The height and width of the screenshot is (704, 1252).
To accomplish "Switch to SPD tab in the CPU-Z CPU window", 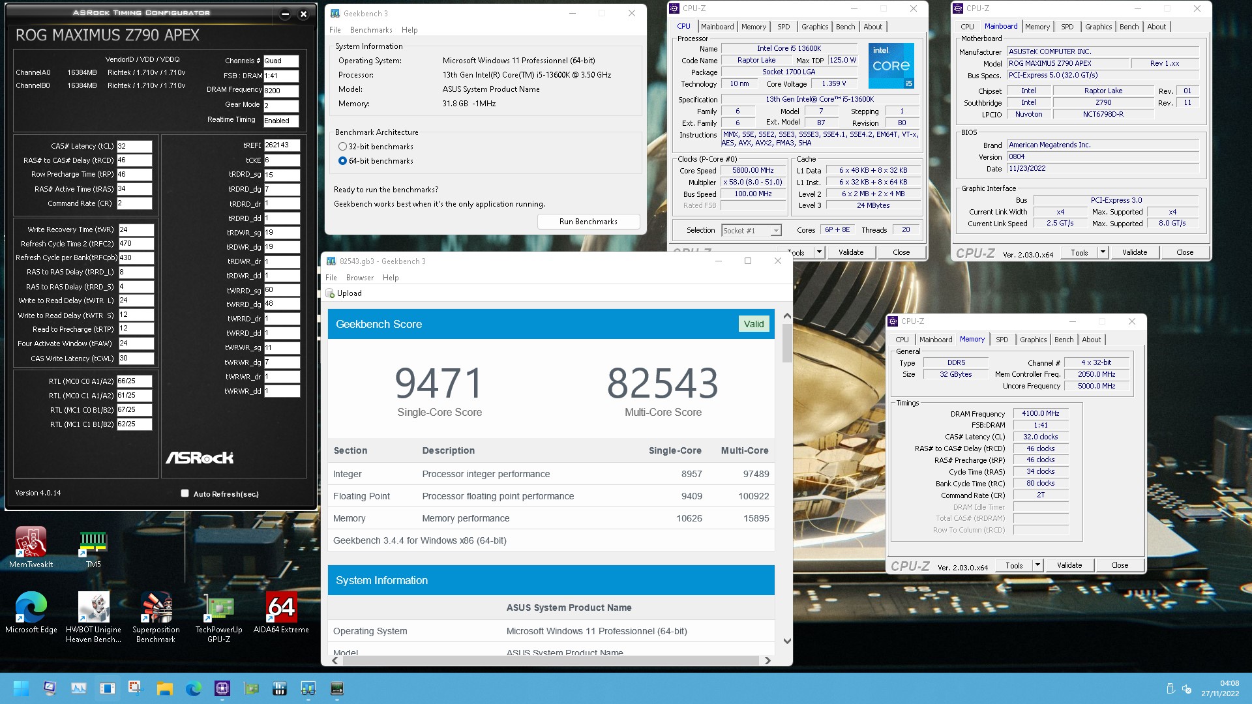I will point(784,27).
